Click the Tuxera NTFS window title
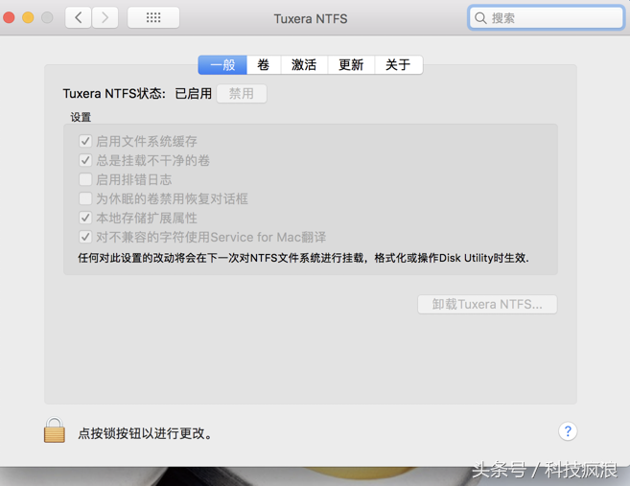 [311, 19]
